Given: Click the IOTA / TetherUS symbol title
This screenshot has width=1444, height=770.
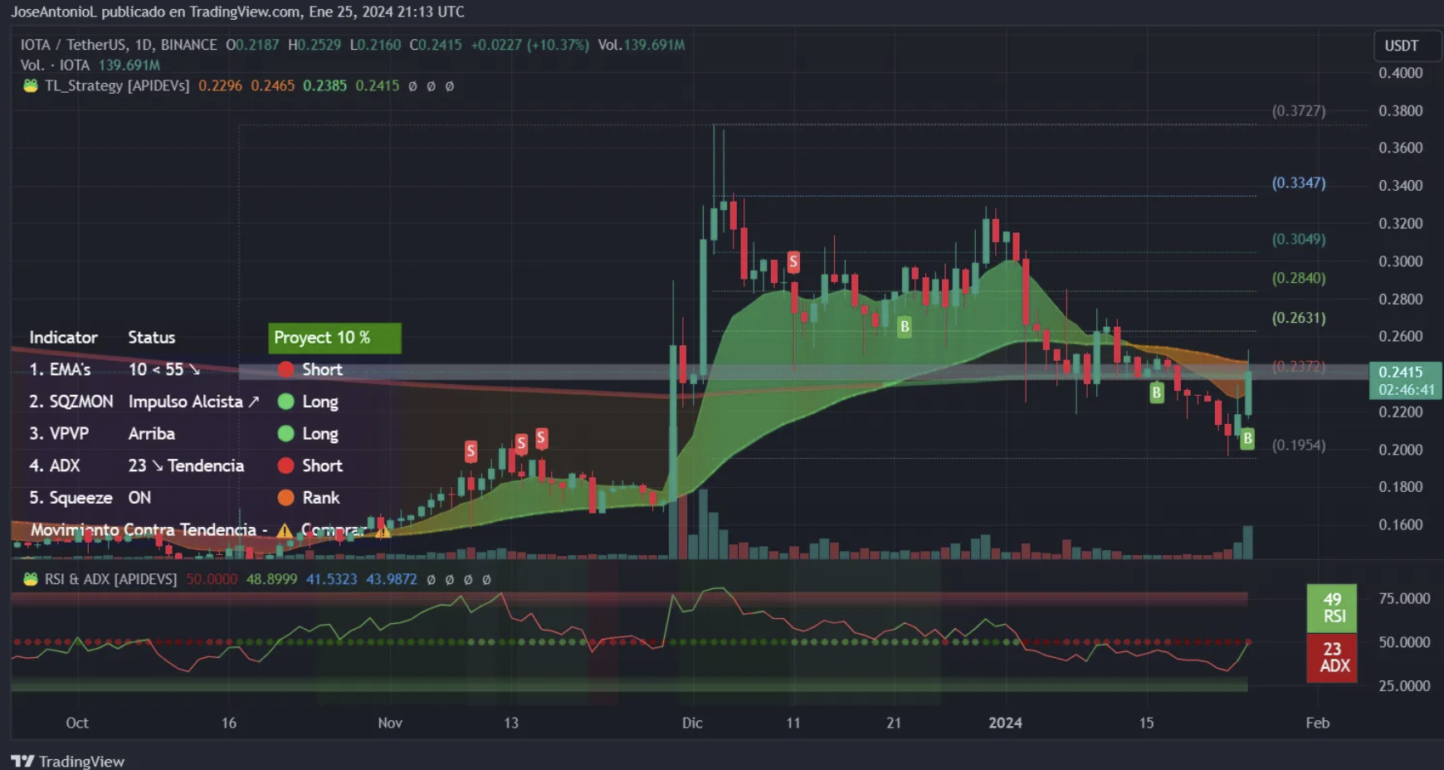Looking at the screenshot, I should 118,45.
